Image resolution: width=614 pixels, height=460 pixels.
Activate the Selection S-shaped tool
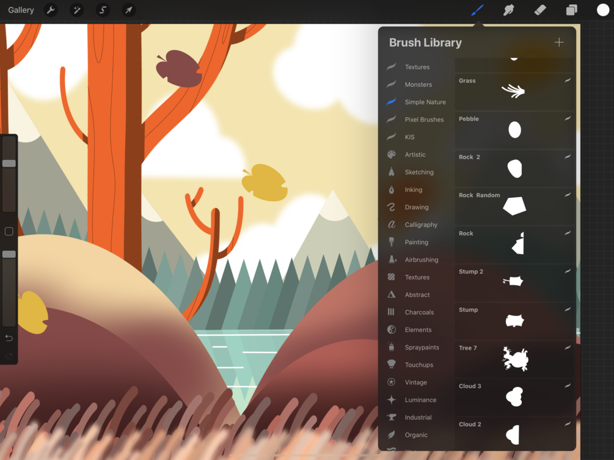[x=103, y=10]
